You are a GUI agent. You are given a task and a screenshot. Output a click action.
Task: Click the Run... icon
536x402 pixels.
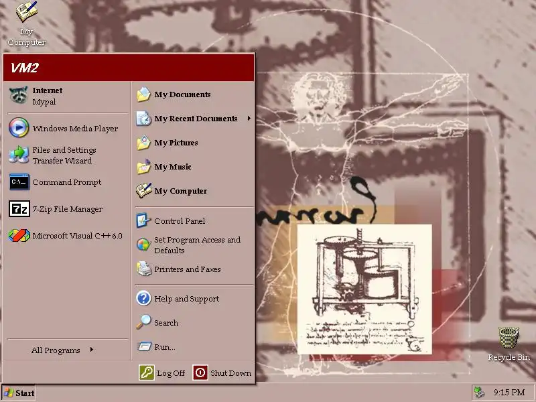point(144,346)
